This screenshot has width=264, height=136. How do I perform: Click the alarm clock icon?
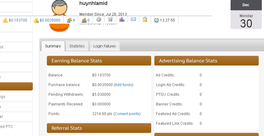pos(157,20)
